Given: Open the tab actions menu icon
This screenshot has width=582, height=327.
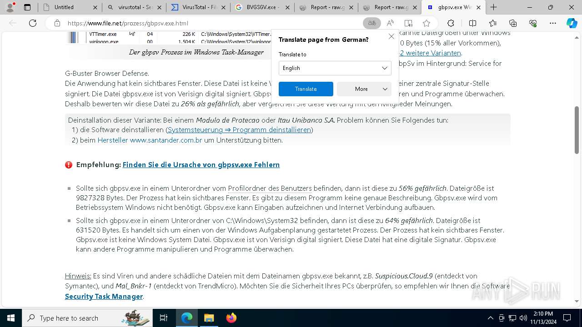Looking at the screenshot, I should pos(27,7).
